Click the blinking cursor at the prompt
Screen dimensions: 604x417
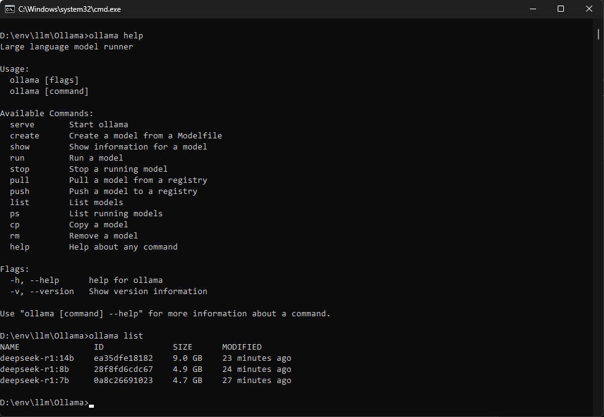click(91, 404)
